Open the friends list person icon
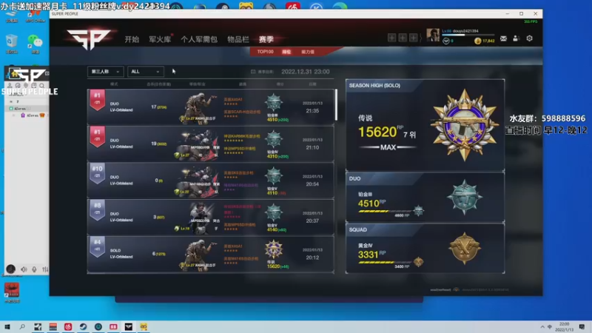 (x=516, y=38)
